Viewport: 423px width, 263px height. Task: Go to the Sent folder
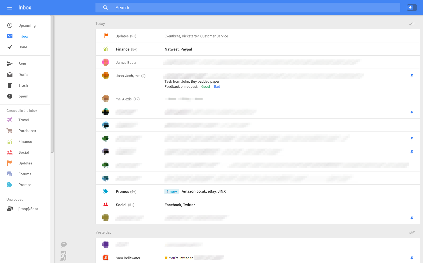click(x=22, y=64)
